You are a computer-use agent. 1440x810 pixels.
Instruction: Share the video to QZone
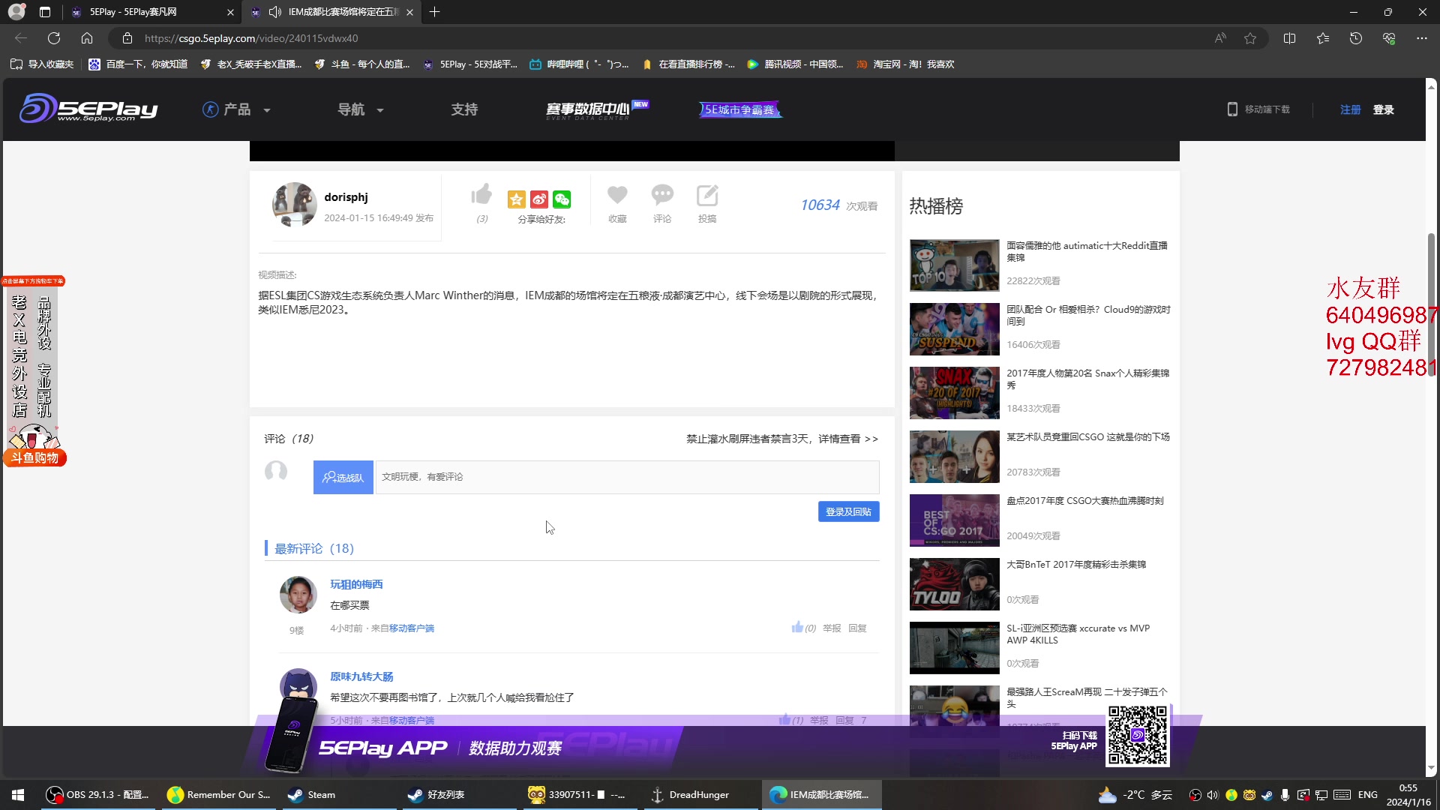click(516, 199)
